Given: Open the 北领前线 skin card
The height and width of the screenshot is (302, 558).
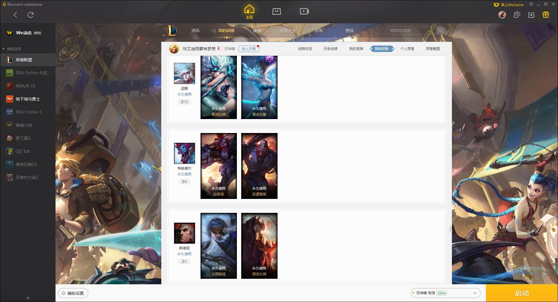Looking at the screenshot, I should point(219,246).
